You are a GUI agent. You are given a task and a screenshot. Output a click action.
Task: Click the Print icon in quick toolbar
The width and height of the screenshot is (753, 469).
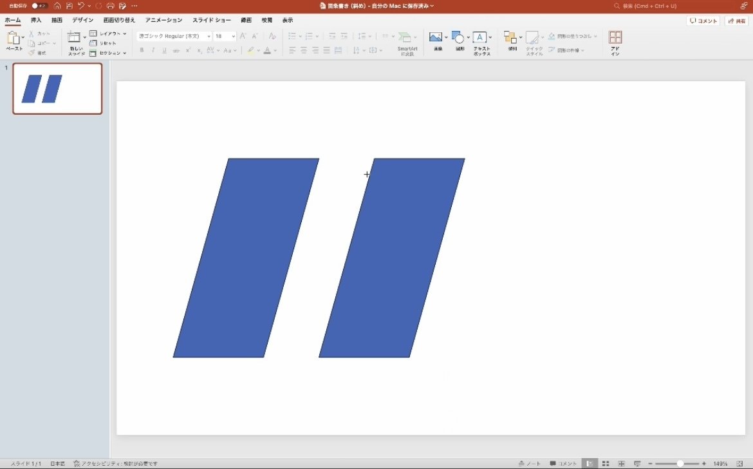pyautogui.click(x=110, y=6)
